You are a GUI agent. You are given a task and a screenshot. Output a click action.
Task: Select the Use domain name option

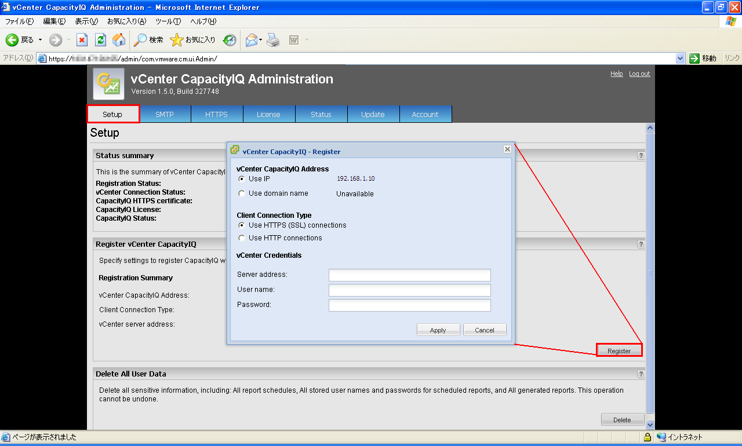(x=242, y=193)
